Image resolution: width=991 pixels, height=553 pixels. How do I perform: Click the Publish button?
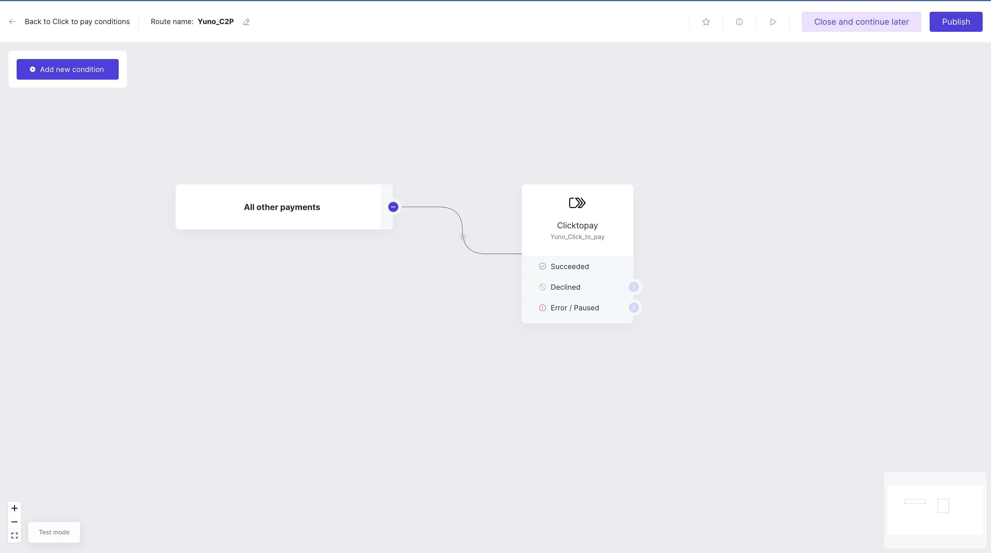[956, 22]
